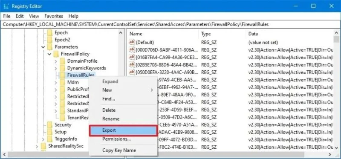Image resolution: width=341 pixels, height=159 pixels.
Task: Select the Epoch2 key label
Action: (x=62, y=40)
